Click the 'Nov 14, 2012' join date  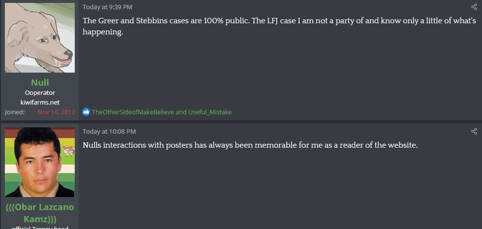click(x=56, y=112)
